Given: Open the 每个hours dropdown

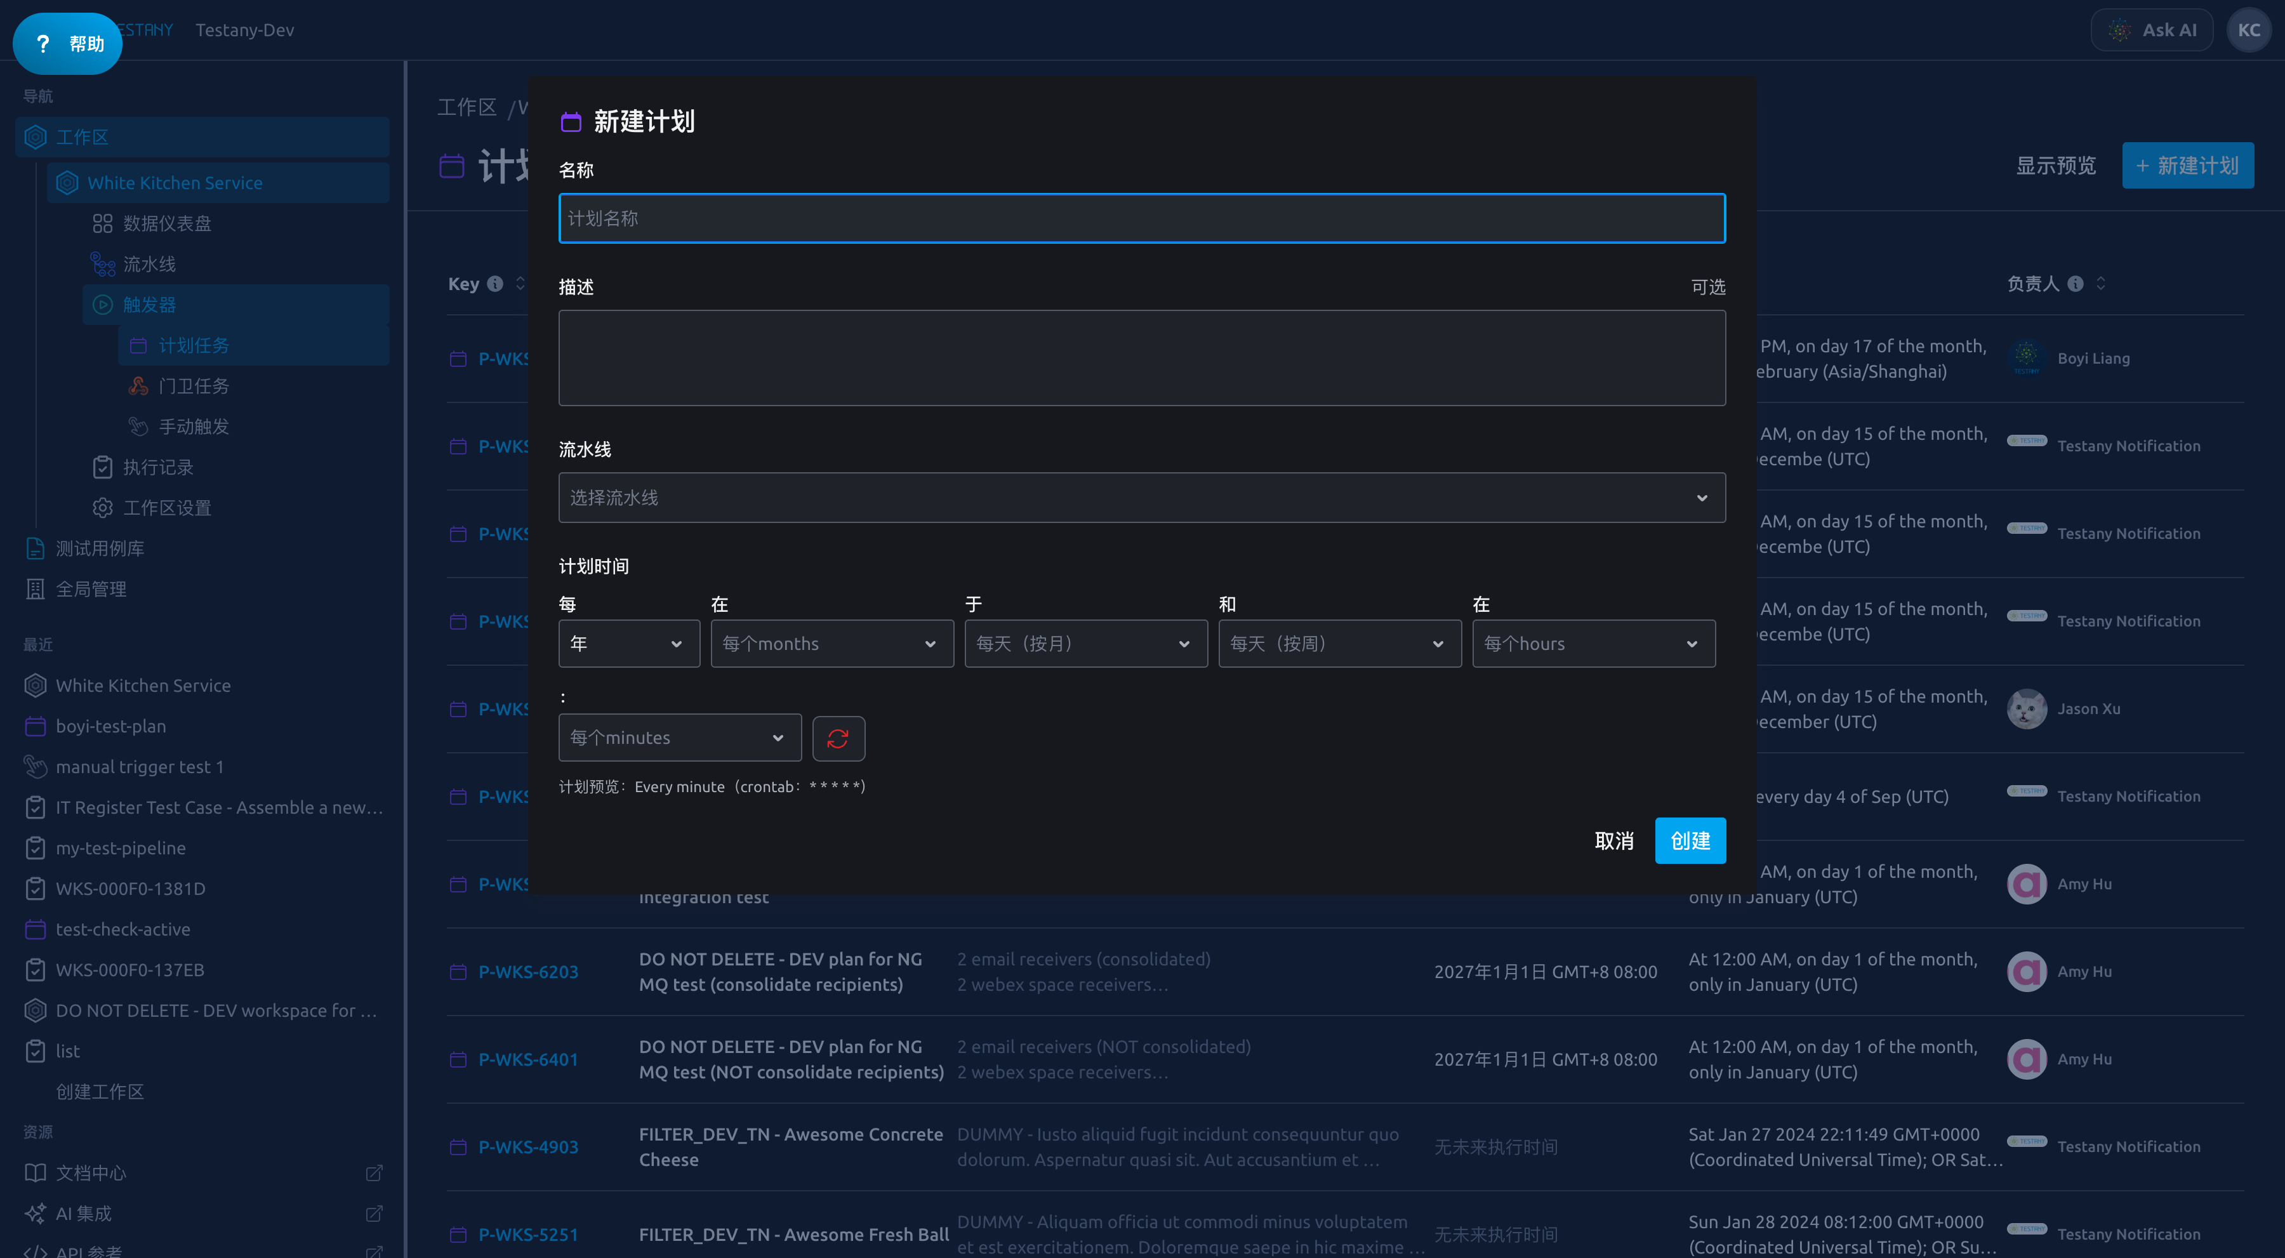Looking at the screenshot, I should 1593,643.
